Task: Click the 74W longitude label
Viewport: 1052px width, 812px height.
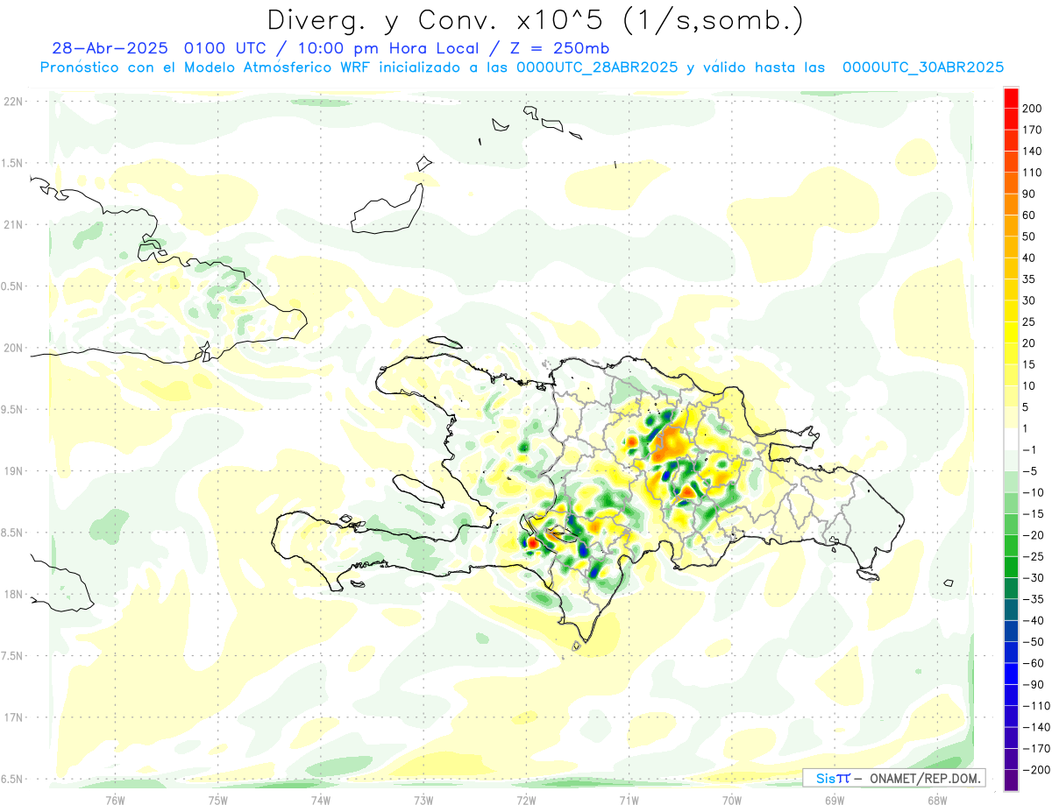Action: 320,800
